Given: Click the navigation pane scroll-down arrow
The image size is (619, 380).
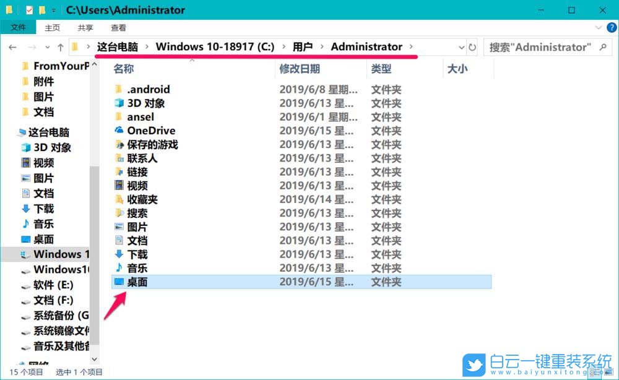Looking at the screenshot, I should point(95,359).
